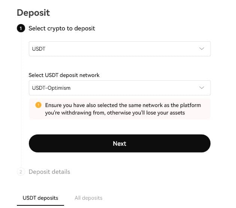The width and height of the screenshot is (236, 208).
Task: Click the Select crypto to deposit heading
Action: 62,29
